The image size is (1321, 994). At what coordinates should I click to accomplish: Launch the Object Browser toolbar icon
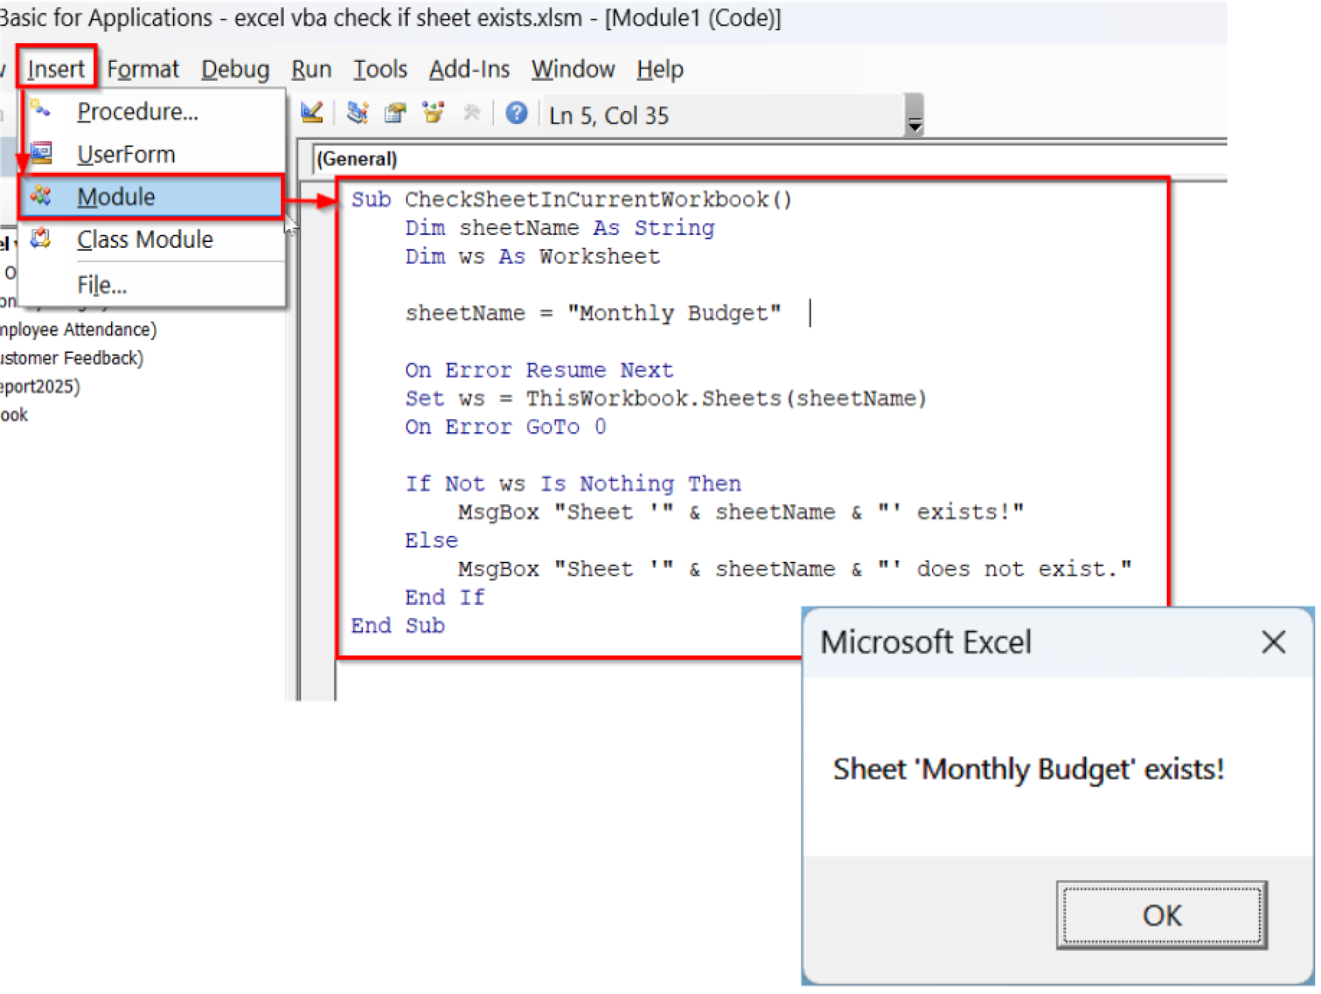(x=433, y=113)
